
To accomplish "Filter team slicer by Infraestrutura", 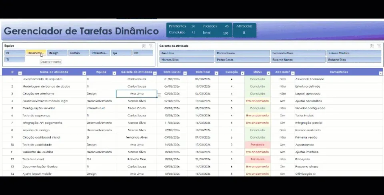I will [100, 53].
